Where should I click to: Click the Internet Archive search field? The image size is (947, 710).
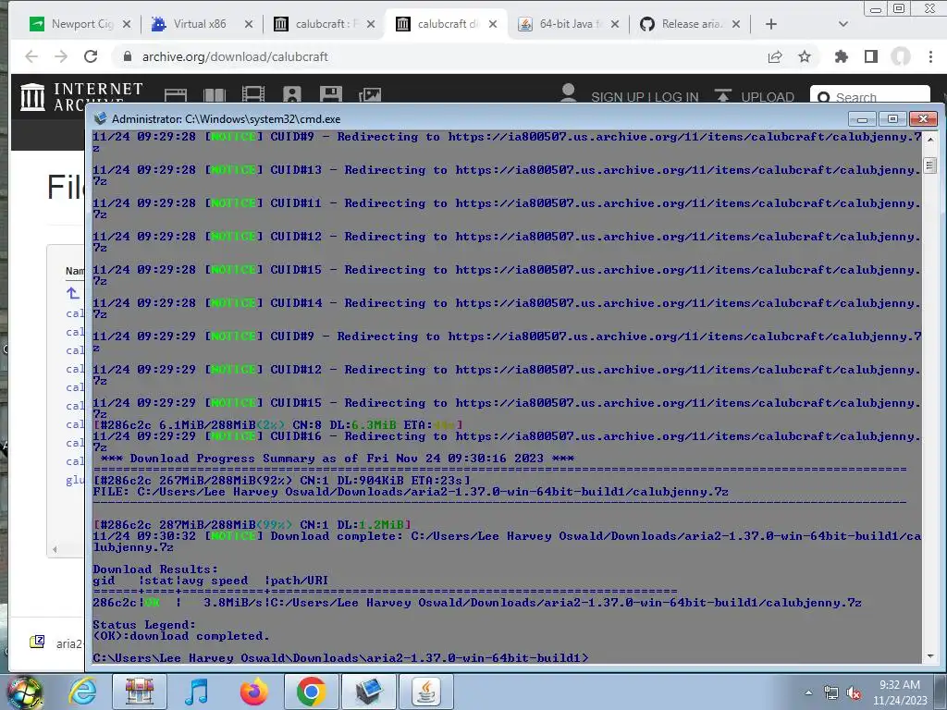pos(869,96)
